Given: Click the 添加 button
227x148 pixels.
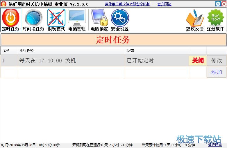Looking at the screenshot, I should pos(217,72).
